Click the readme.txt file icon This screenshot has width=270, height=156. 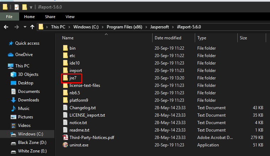click(x=65, y=130)
